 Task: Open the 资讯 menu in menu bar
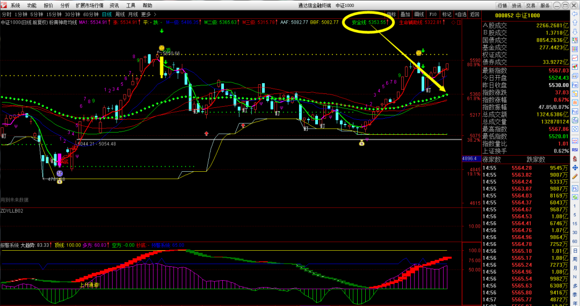(114, 5)
